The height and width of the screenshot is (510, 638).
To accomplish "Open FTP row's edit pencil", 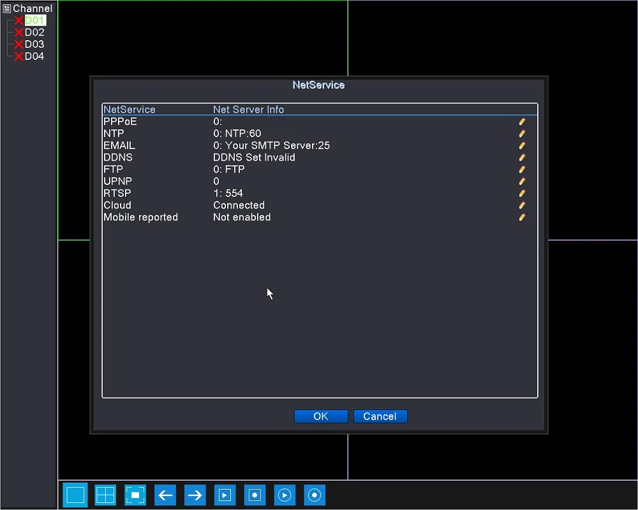I will point(522,169).
